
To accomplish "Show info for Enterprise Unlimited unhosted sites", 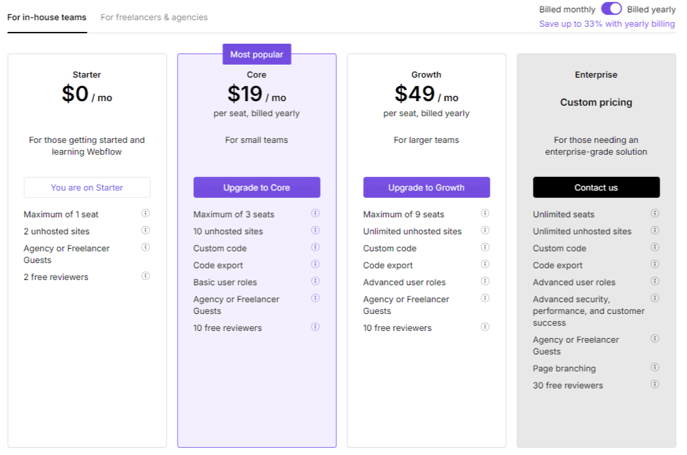I will [x=655, y=230].
